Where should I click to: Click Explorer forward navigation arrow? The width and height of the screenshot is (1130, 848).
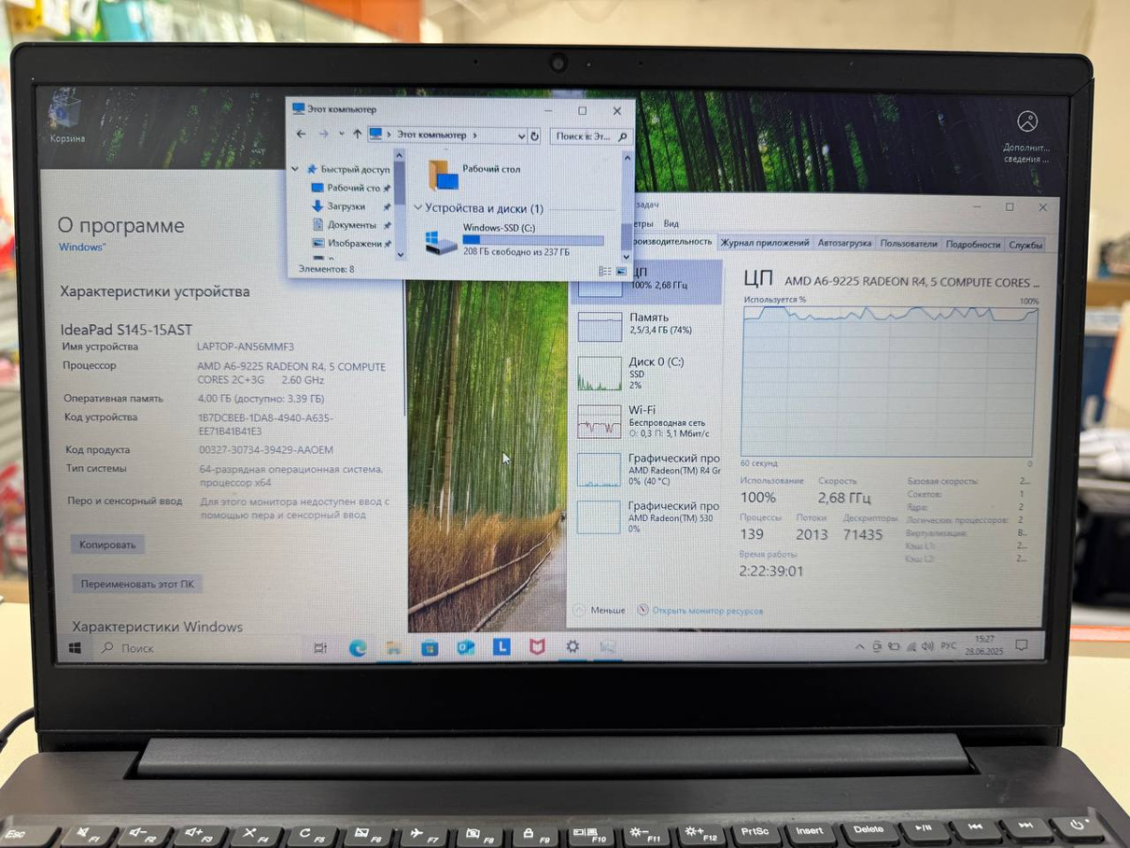[x=323, y=135]
